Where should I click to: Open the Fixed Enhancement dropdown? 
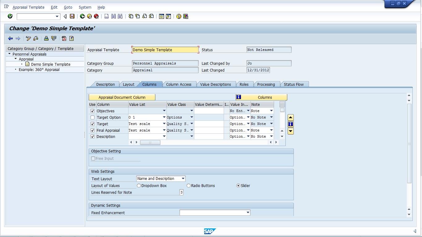[248, 213]
